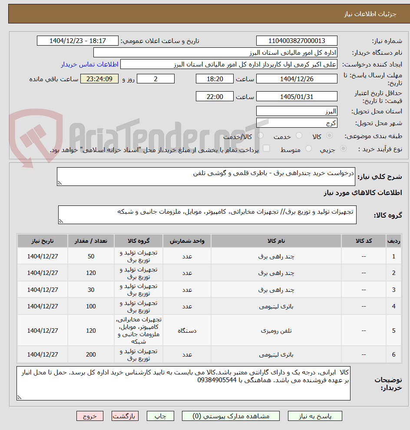Click باتری لیتیومی in row 6

click(x=276, y=354)
